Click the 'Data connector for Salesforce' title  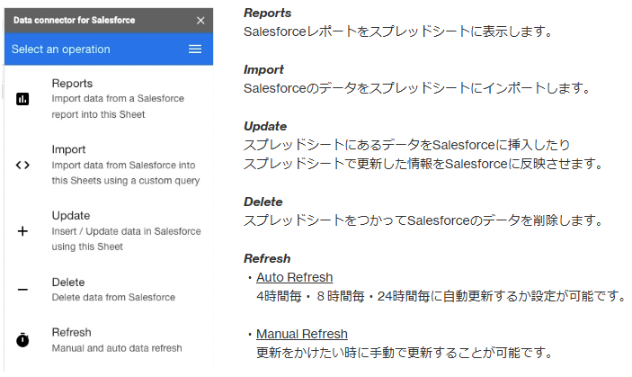click(x=74, y=20)
